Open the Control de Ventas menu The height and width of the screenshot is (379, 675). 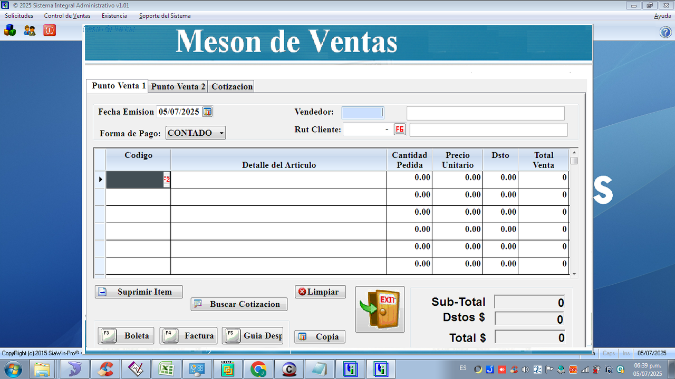coord(67,16)
